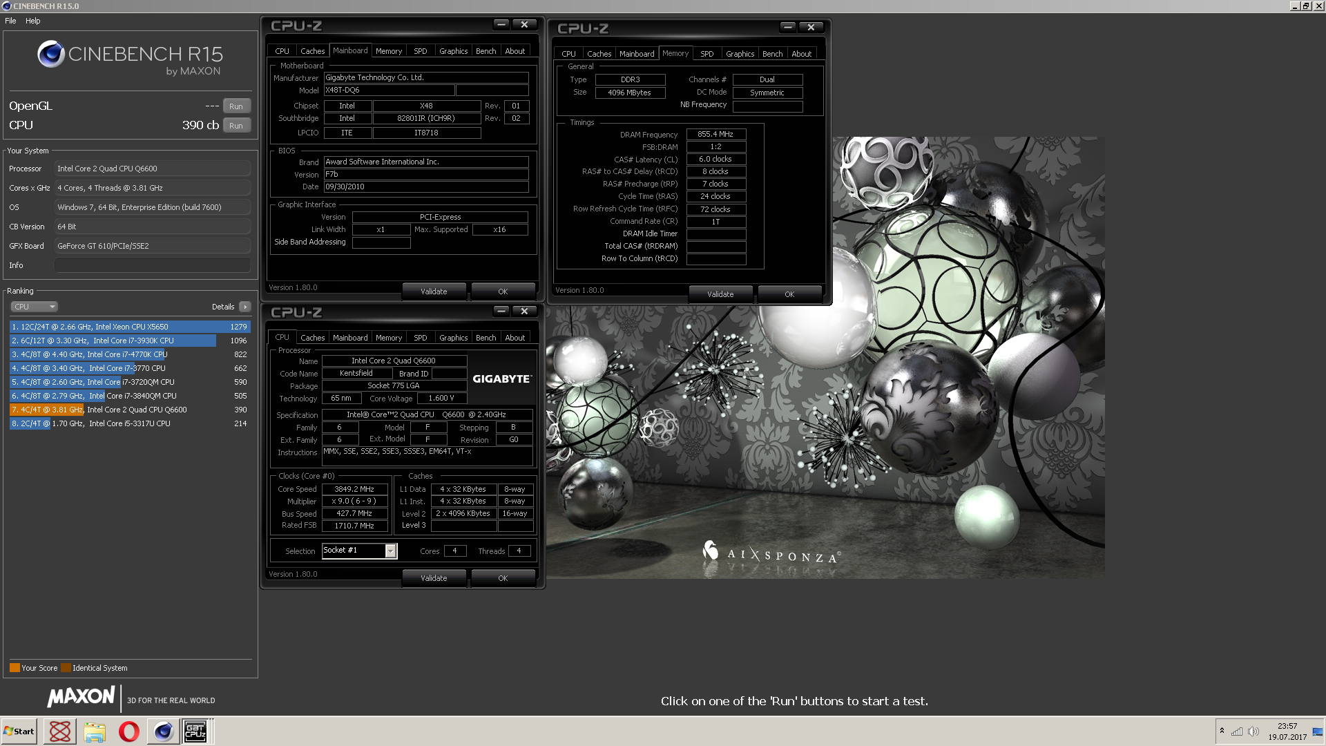Open About tab in Memory CPU-Z window
1326x746 pixels.
802,54
